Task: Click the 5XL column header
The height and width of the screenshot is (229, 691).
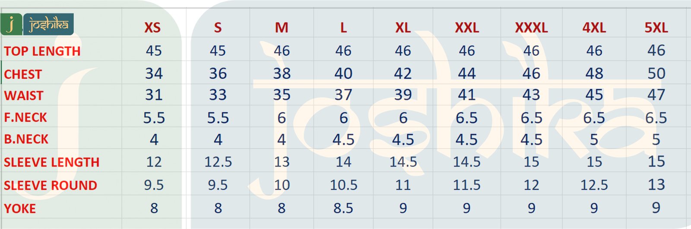Action: pyautogui.click(x=656, y=28)
